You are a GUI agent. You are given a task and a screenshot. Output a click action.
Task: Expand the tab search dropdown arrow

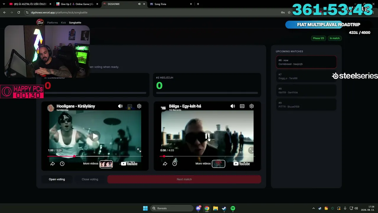(x=4, y=4)
